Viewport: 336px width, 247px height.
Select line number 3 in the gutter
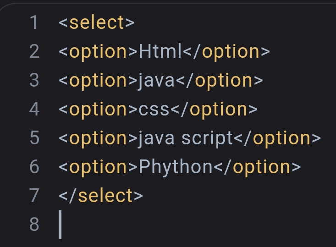pyautogui.click(x=33, y=80)
